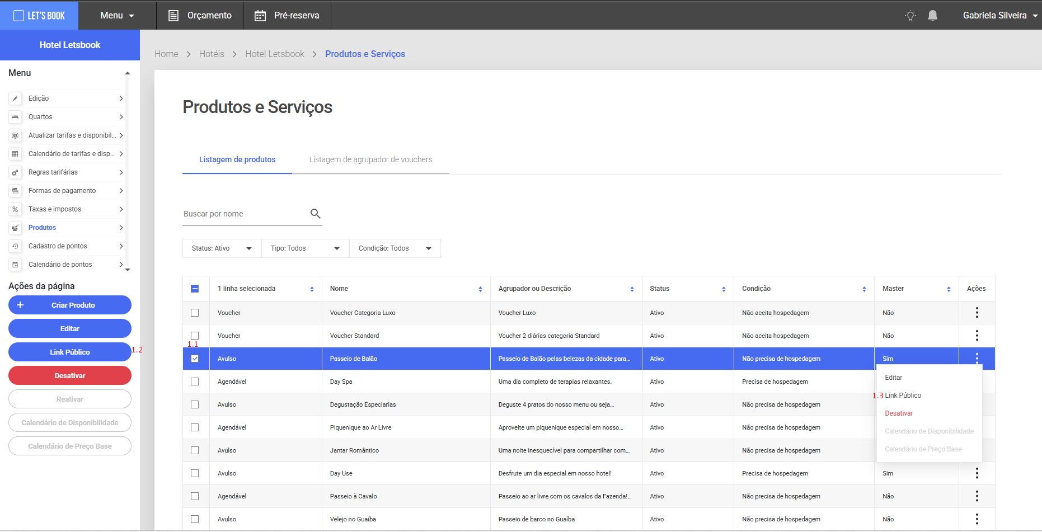Check the Day Spa row checkbox

(195, 382)
